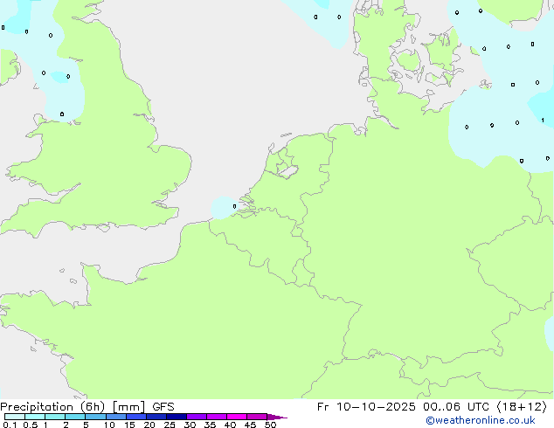Select the 45–50 mm legend swatch
Image resolution: width=554 pixels, height=428 pixels.
click(257, 417)
